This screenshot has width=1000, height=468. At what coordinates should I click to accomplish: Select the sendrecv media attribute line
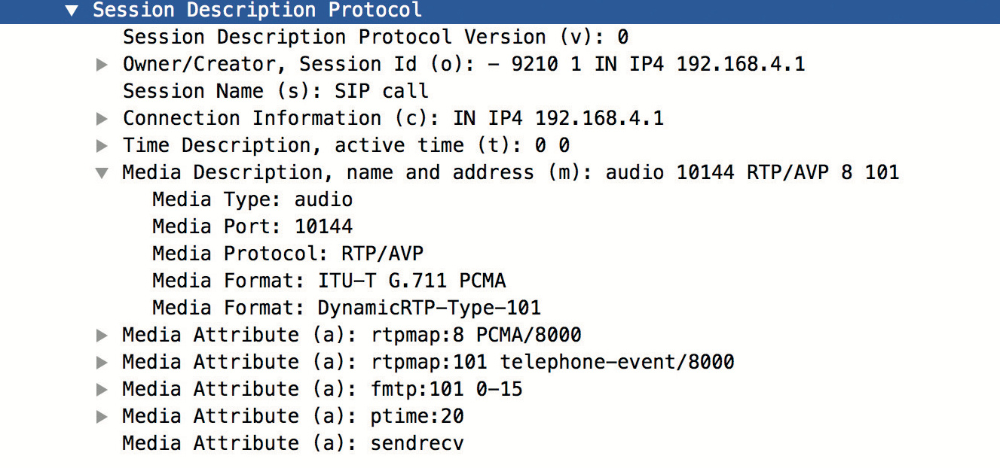[x=292, y=443]
